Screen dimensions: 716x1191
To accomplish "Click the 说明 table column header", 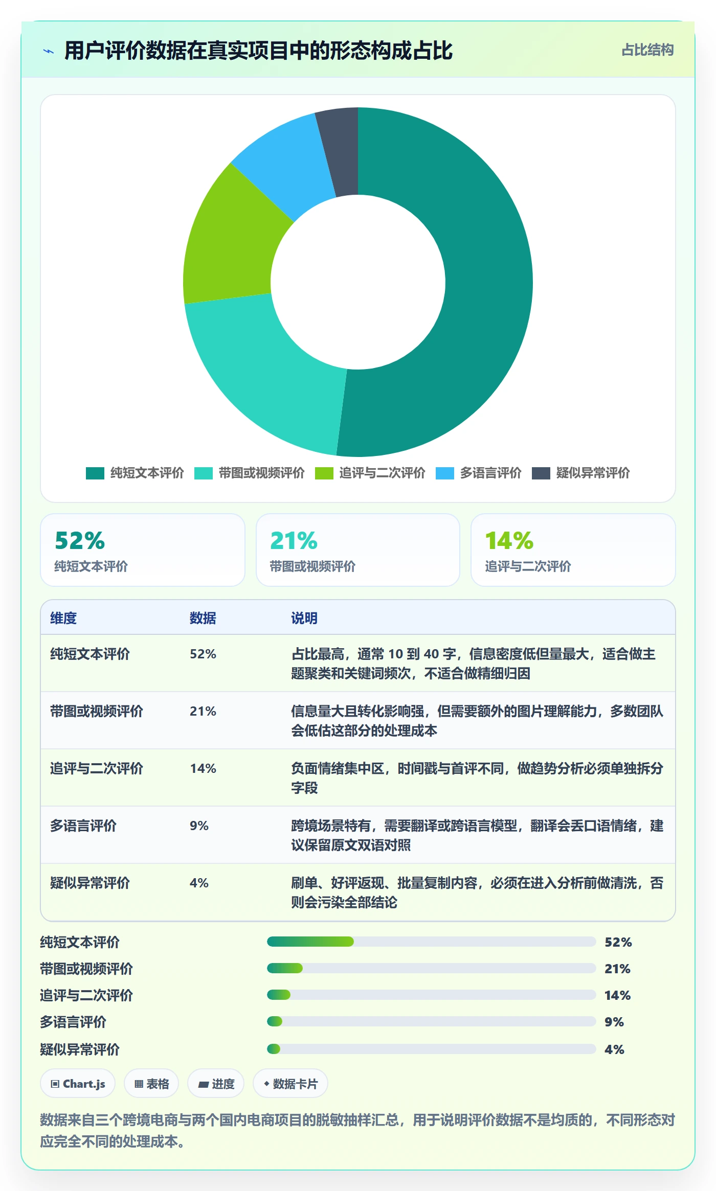I will [304, 618].
